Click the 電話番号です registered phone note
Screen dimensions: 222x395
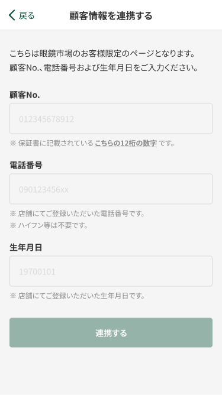pos(78,213)
